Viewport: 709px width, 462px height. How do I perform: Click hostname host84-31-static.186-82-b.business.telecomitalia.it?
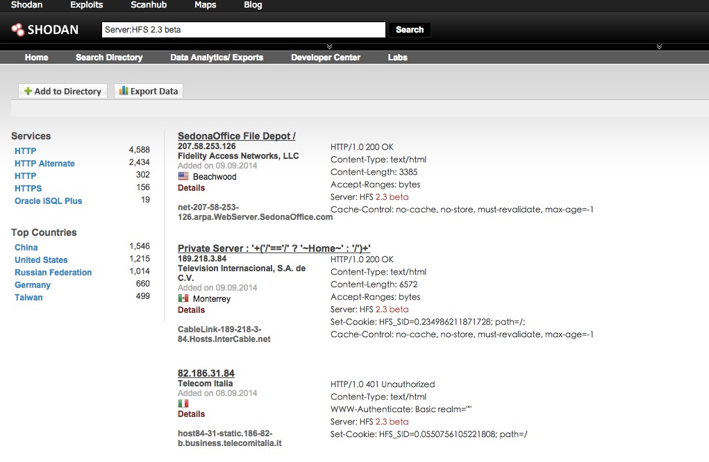coord(230,438)
